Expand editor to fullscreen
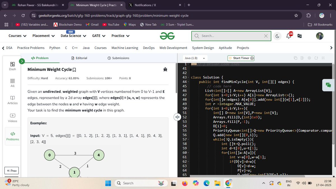Image resolution: width=336 pixels, height=189 pixels. (x=323, y=58)
